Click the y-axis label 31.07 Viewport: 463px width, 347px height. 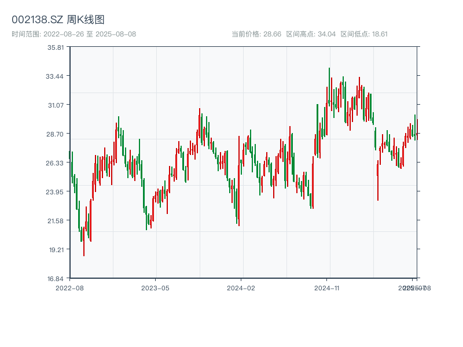56,105
